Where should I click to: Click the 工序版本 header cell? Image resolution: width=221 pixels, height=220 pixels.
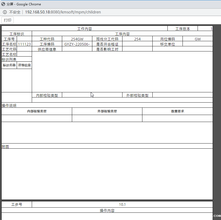tap(183, 29)
